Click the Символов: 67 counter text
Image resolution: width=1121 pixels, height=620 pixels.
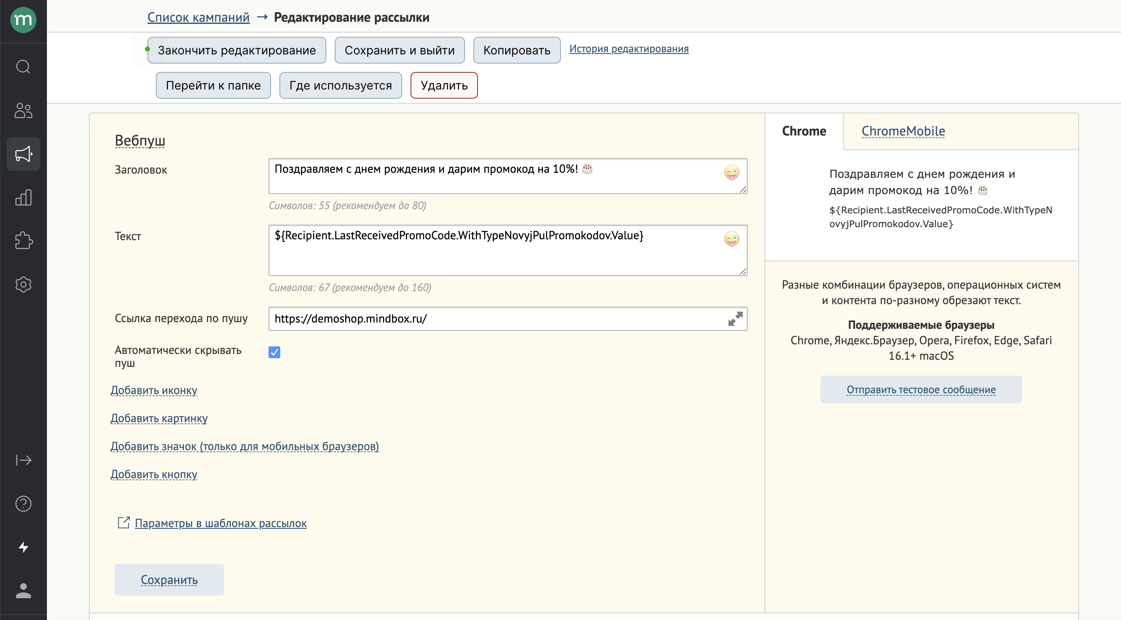350,288
